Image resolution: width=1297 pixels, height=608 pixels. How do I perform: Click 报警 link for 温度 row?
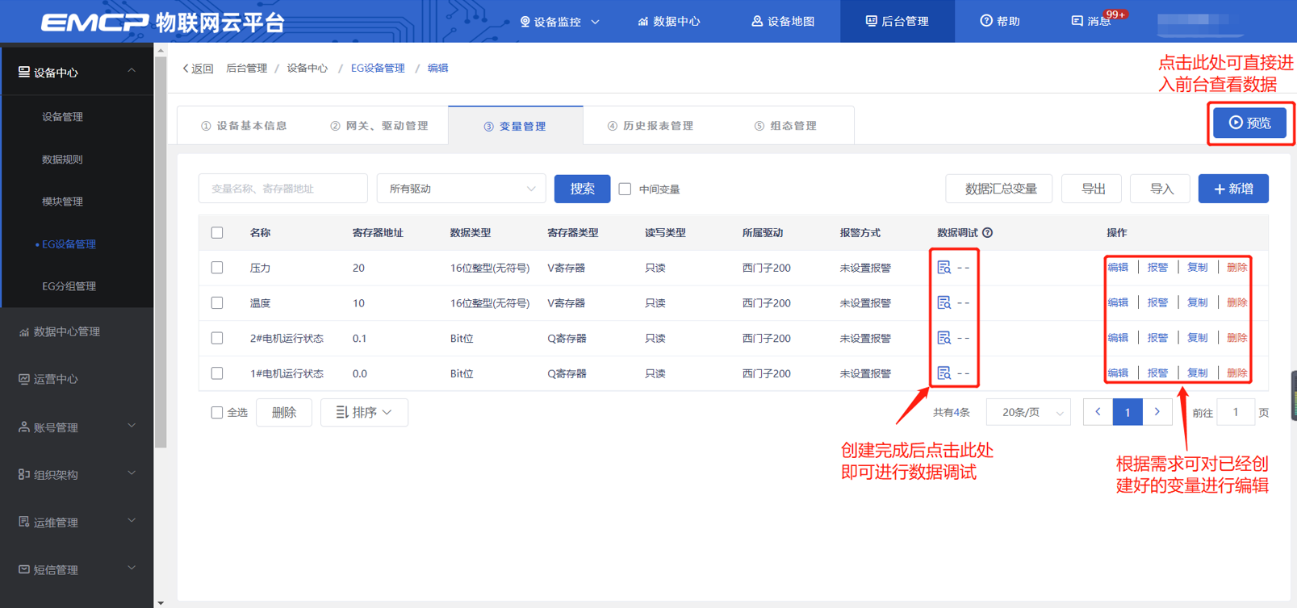tap(1157, 302)
